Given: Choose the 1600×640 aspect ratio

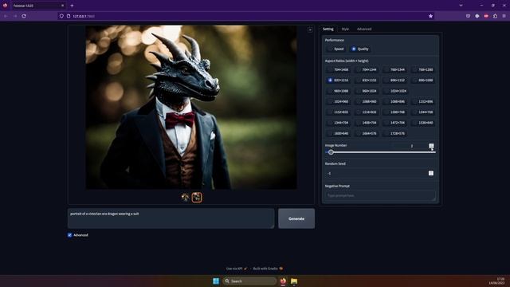Looking at the screenshot, I should [x=338, y=133].
